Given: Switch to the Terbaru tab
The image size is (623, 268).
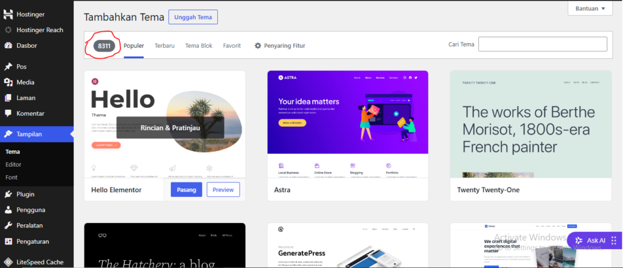Looking at the screenshot, I should [164, 45].
